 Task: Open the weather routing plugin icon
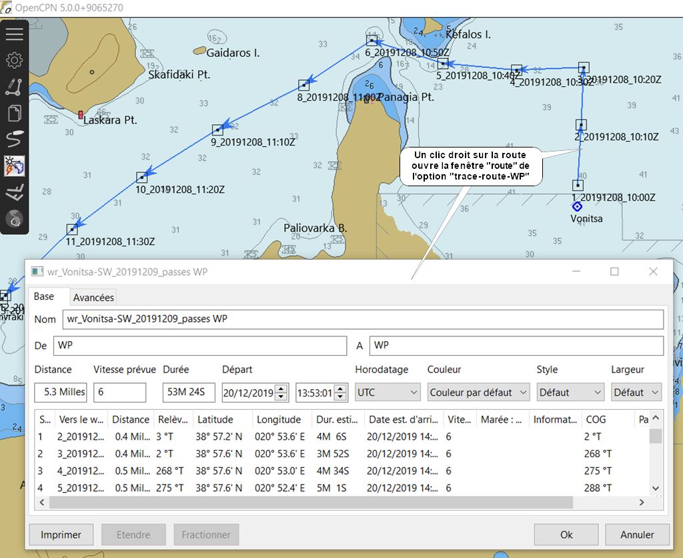coord(15,166)
